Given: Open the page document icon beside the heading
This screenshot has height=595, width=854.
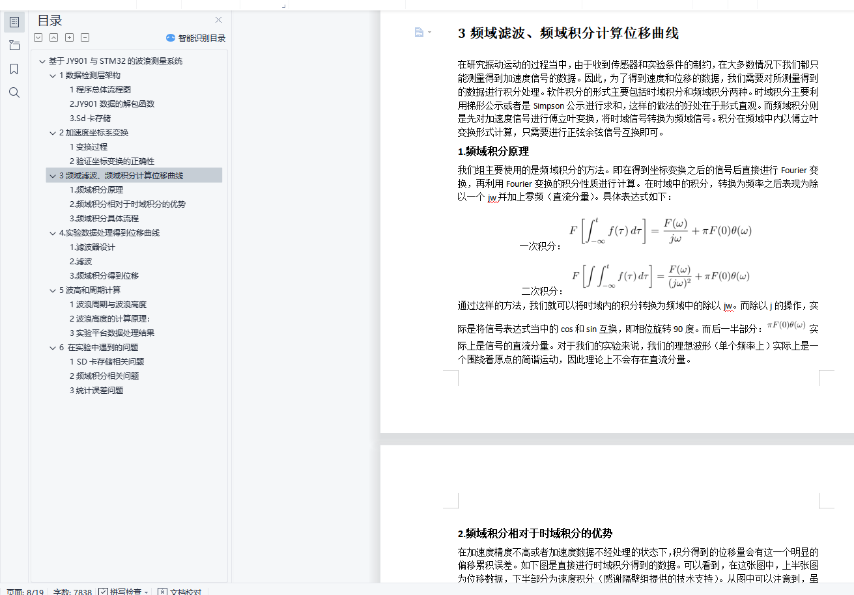Looking at the screenshot, I should click(420, 33).
